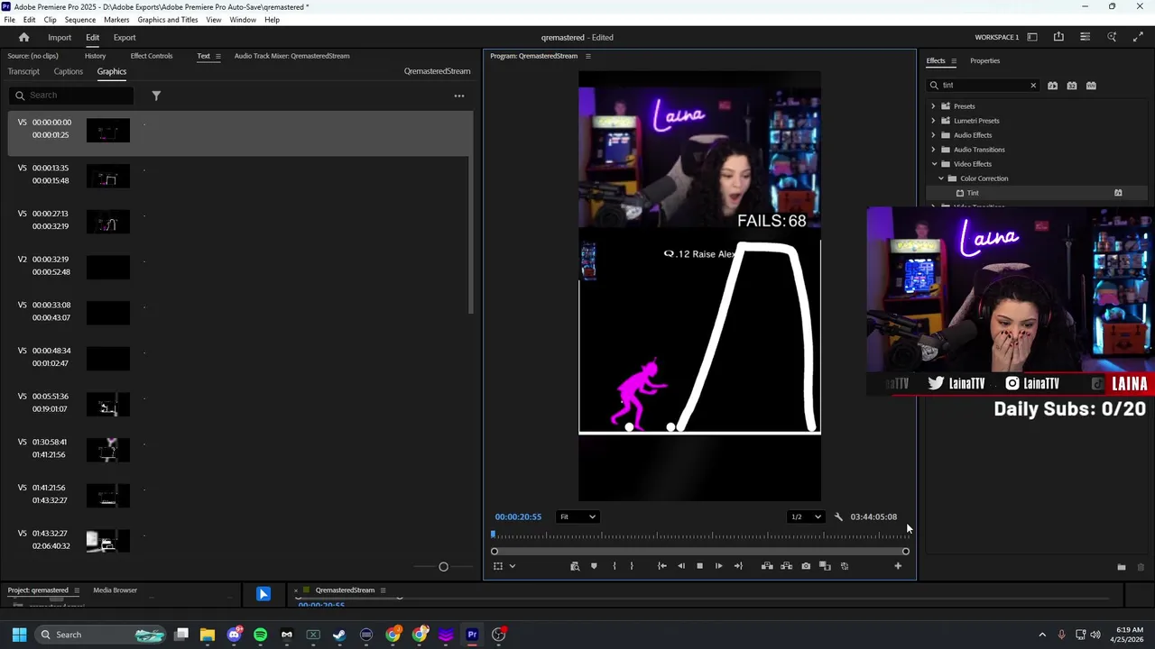Image resolution: width=1155 pixels, height=649 pixels.
Task: Switch to the Properties panel tab
Action: click(x=984, y=60)
